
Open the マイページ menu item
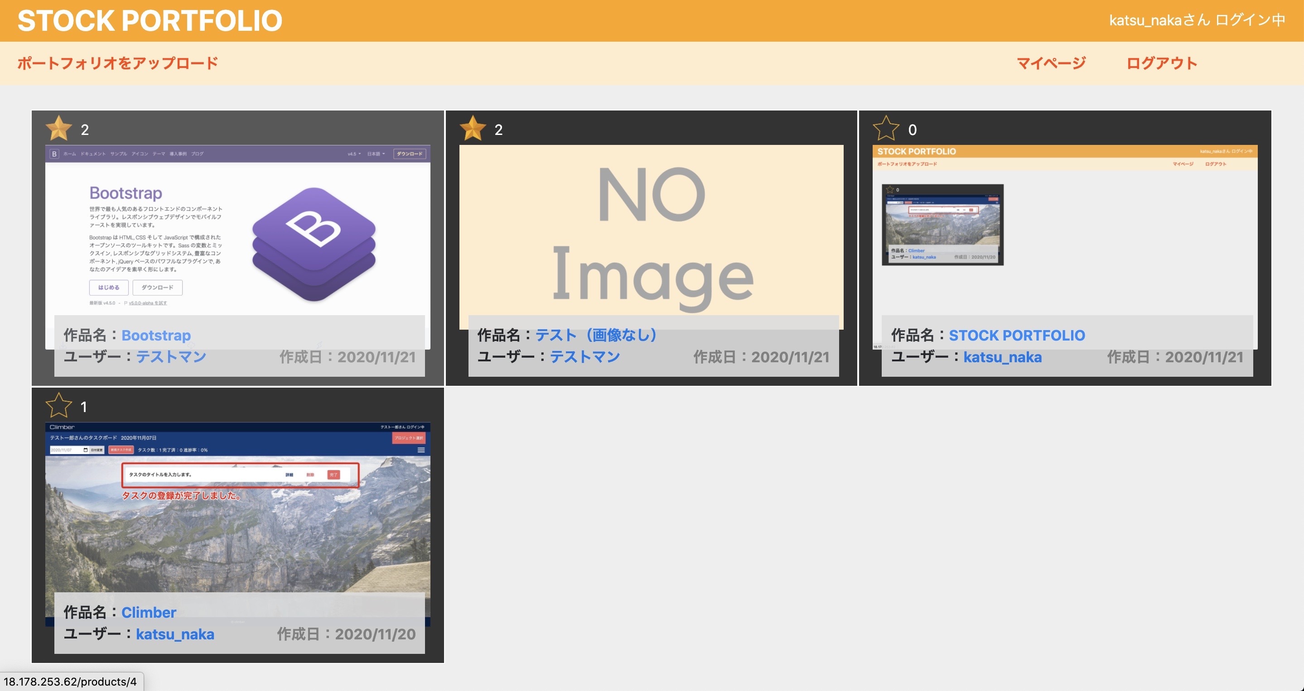pos(1051,63)
